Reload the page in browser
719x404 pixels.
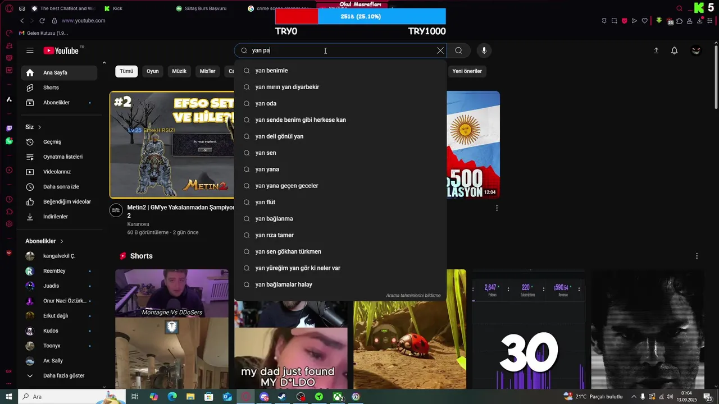click(42, 21)
